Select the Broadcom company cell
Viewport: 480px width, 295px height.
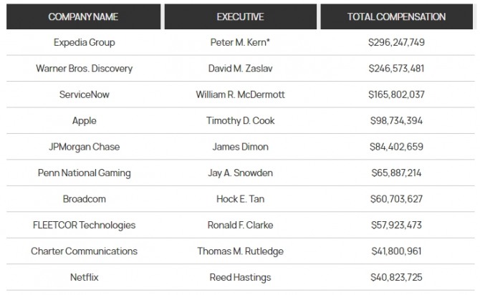tap(84, 199)
